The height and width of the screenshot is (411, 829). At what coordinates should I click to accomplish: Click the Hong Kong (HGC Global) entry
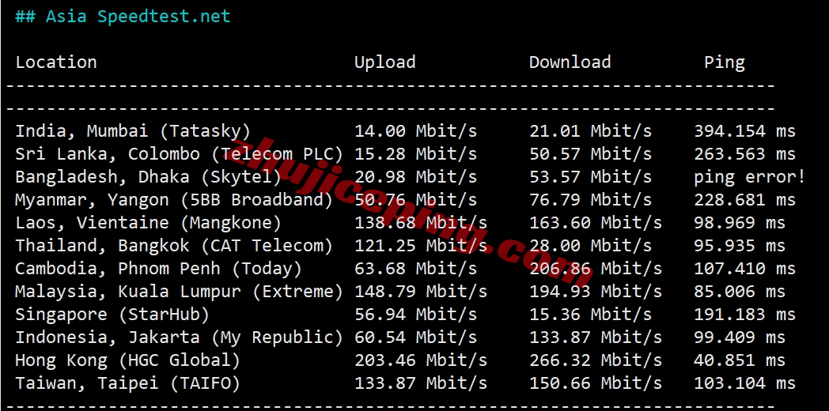(x=127, y=360)
